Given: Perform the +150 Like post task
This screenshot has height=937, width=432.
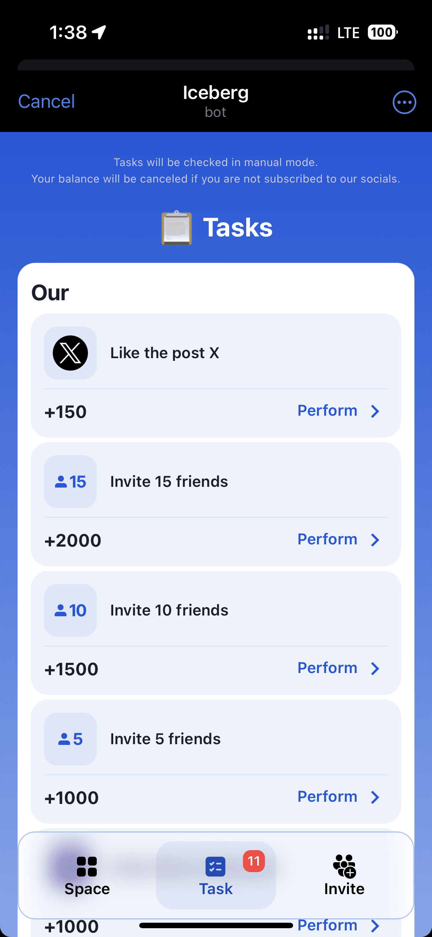Looking at the screenshot, I should click(327, 411).
